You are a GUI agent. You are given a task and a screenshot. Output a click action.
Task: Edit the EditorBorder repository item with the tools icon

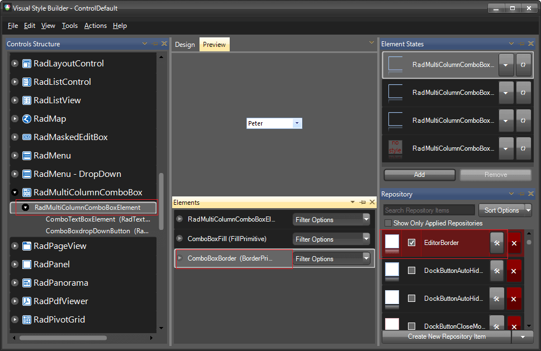497,243
